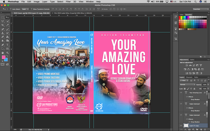Switch to YAL DVD Label document tab
Viewport: 210px width, 131px height.
[x=73, y=13]
